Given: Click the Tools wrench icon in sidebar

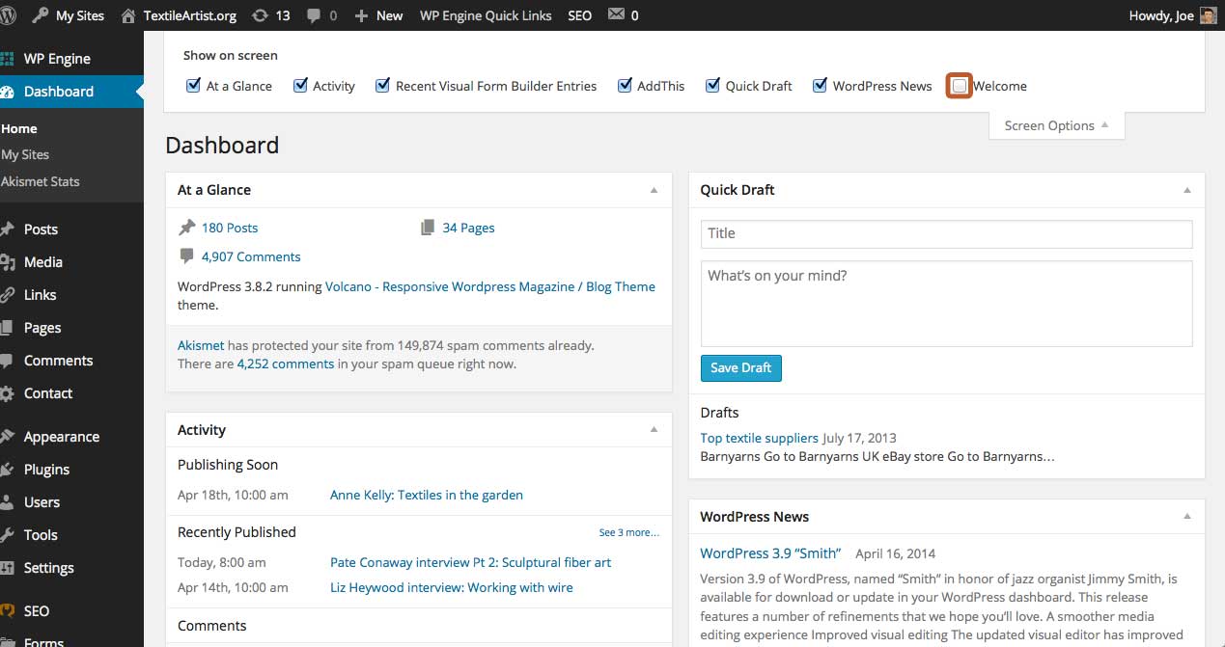Looking at the screenshot, I should 8,535.
